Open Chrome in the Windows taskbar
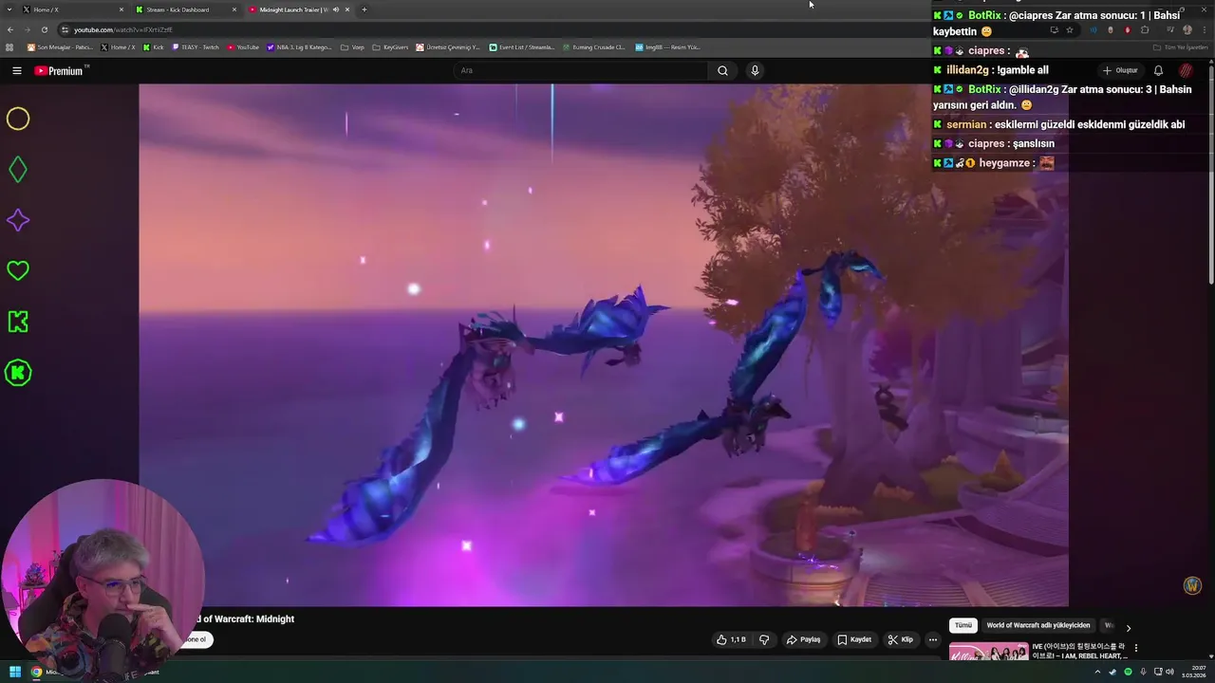Screen dimensions: 1215x683 (x=36, y=672)
